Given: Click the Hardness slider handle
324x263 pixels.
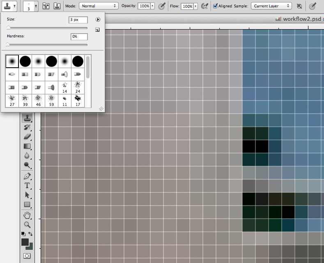Looking at the screenshot, I should tap(8, 44).
